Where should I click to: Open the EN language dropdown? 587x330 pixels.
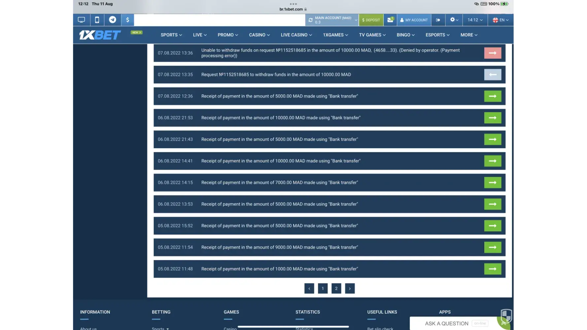[x=501, y=20]
